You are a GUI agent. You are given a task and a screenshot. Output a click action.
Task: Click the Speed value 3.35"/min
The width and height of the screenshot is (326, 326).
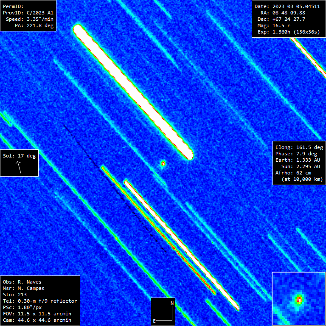click(x=40, y=19)
